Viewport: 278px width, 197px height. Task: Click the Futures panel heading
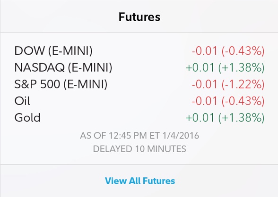click(139, 17)
